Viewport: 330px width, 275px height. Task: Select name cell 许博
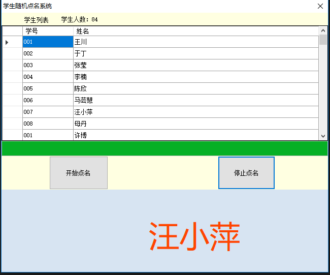tap(196, 135)
